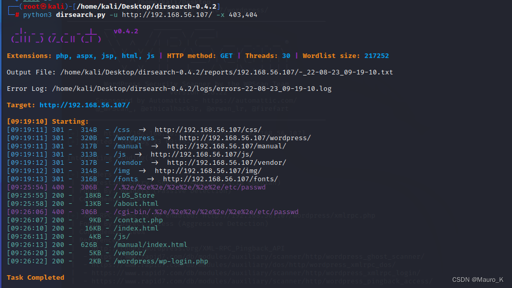
Task: Click the Threads value 30
Action: pos(286,56)
